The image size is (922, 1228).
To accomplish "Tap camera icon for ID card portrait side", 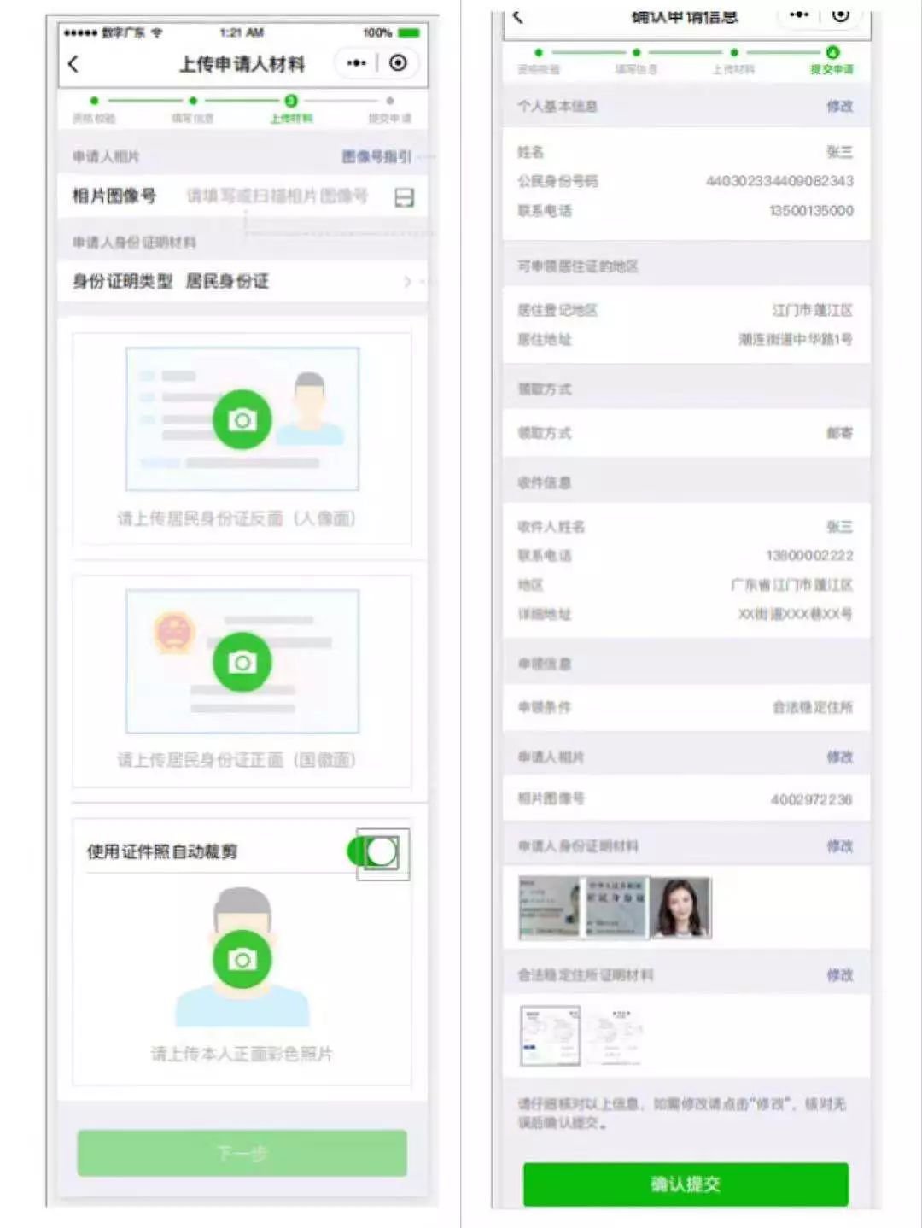I will click(242, 419).
